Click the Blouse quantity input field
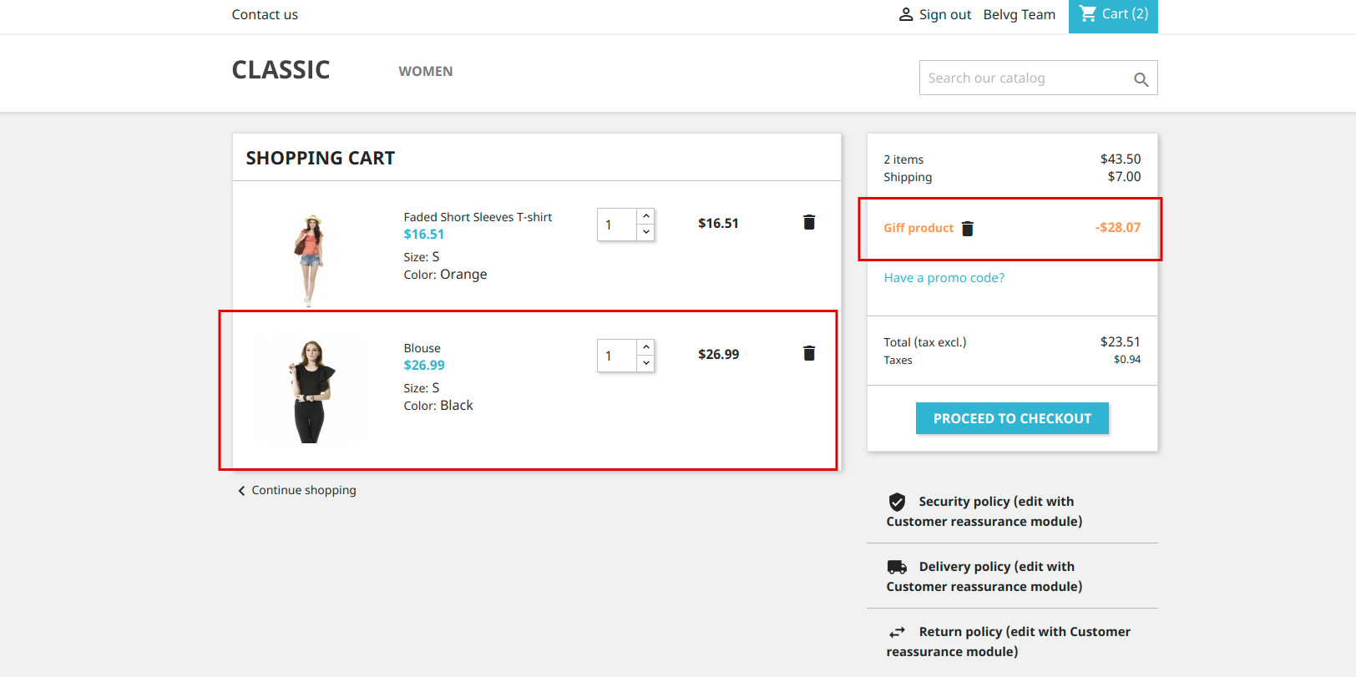 (617, 356)
